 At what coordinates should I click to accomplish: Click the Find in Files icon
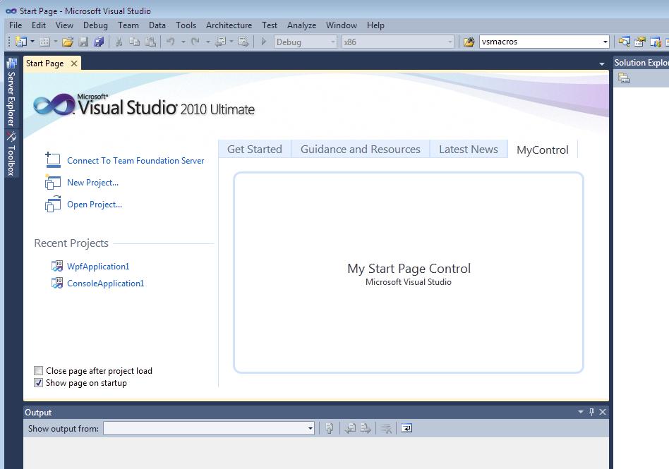tap(469, 42)
